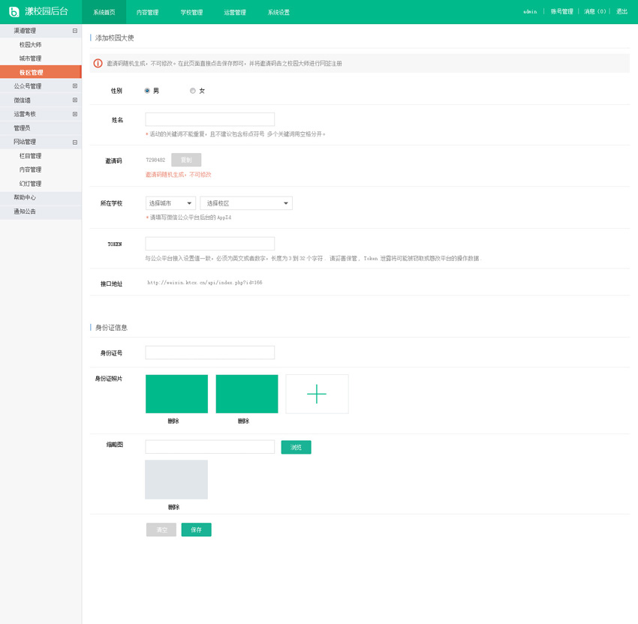638x624 pixels.
Task: Select the 女 gender radio button
Action: [x=193, y=91]
